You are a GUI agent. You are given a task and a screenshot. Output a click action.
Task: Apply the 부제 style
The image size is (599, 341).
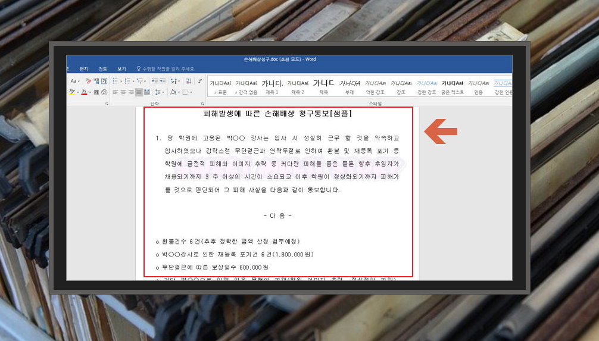point(350,87)
